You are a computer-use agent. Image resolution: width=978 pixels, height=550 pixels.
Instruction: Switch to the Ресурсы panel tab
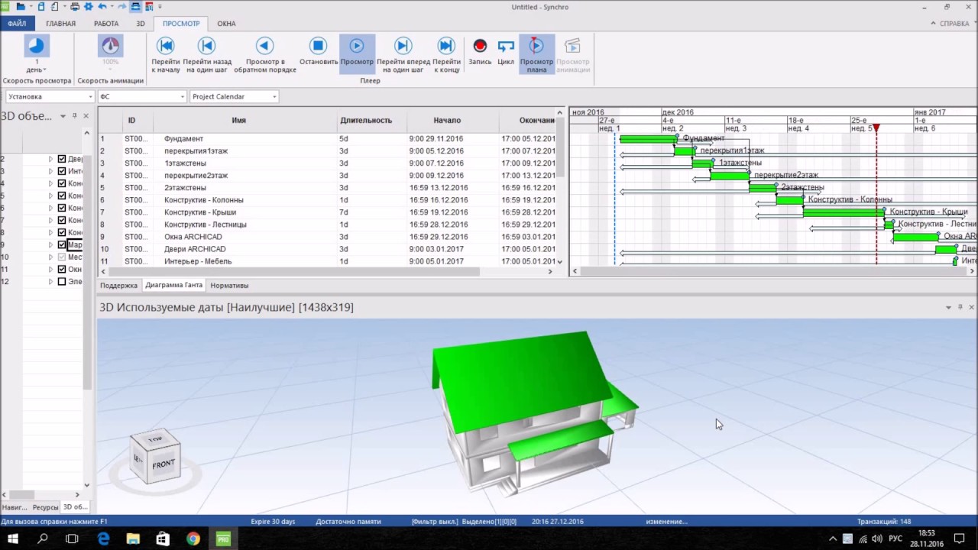45,507
